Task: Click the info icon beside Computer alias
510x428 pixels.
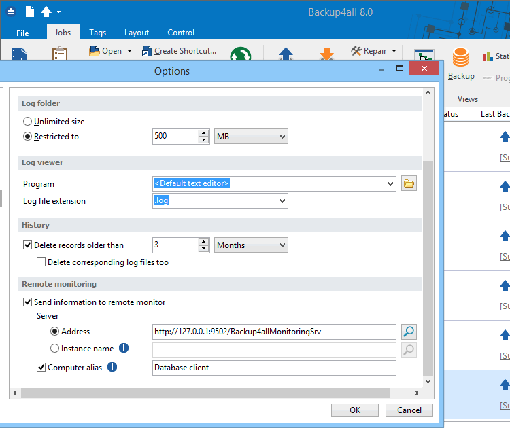Action: pos(112,368)
